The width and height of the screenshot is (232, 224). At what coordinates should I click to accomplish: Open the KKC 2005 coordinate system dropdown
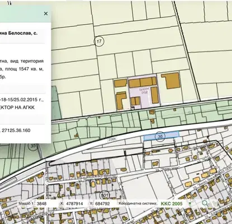[190, 203]
